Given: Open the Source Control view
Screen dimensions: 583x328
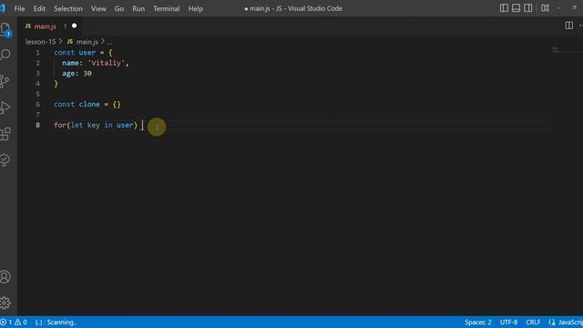Looking at the screenshot, I should (x=5, y=81).
